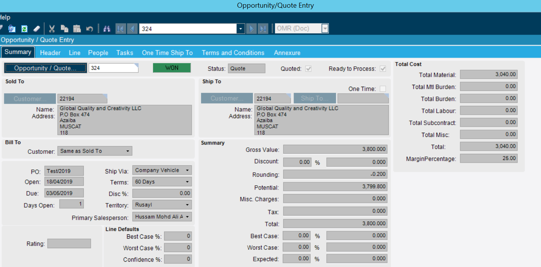The image size is (541, 267).
Task: Click the Opportunity / Quote... button
Action: 45,68
